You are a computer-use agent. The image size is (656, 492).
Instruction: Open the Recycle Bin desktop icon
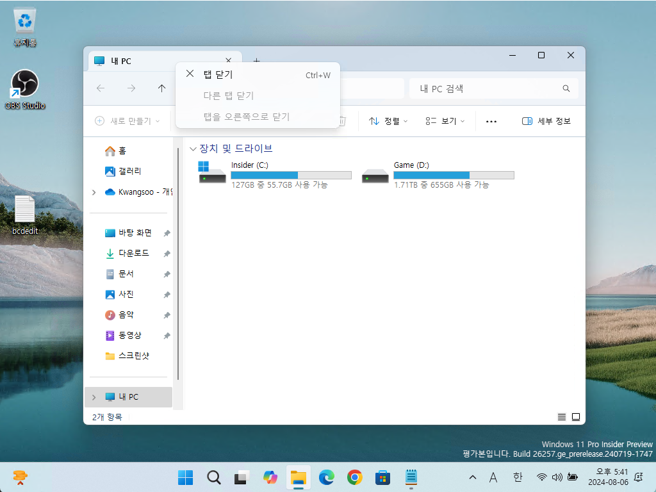click(25, 27)
